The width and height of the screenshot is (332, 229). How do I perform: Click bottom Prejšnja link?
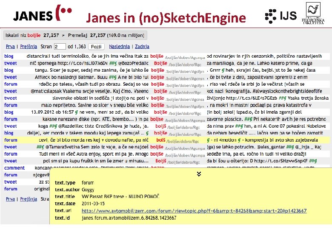(x=29, y=199)
